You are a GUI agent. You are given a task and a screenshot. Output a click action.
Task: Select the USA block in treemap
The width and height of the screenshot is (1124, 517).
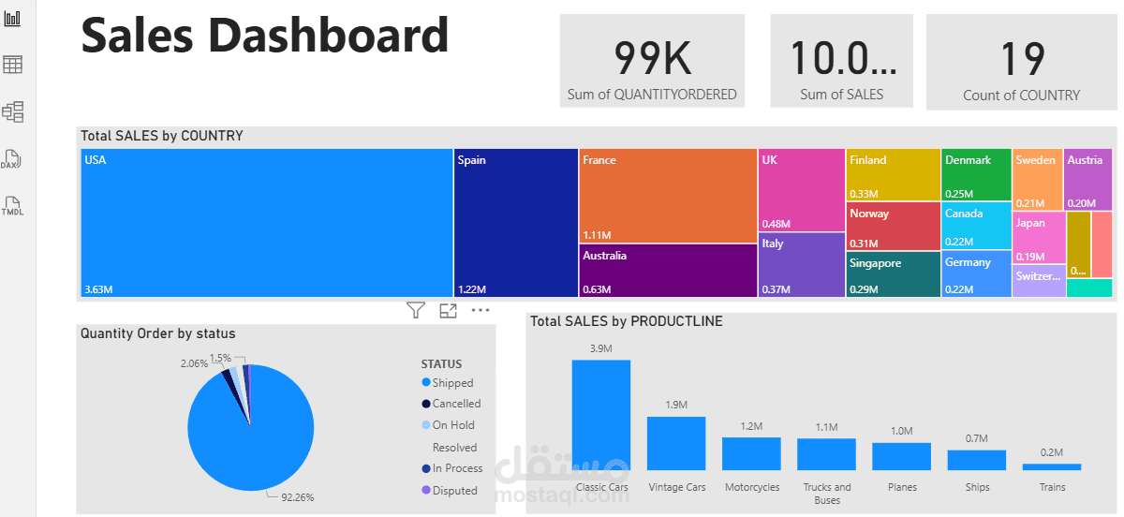tap(266, 223)
